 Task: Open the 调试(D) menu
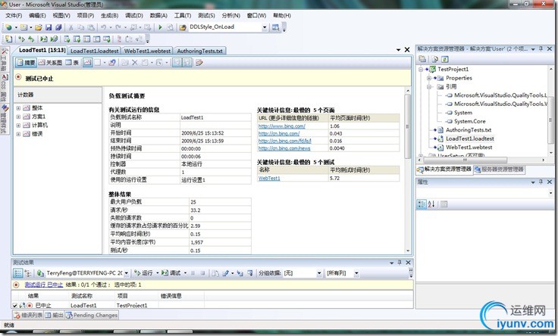[x=133, y=16]
